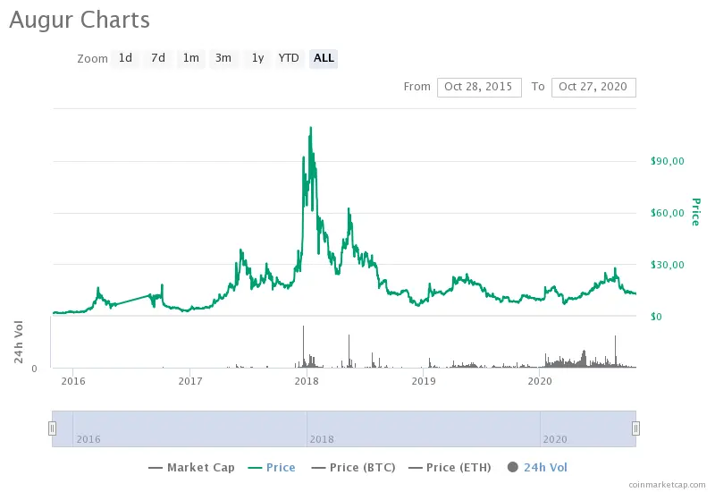Viewport: 715px width, 492px height.
Task: Toggle the Price (BTC) series in legend
Action: click(x=353, y=467)
